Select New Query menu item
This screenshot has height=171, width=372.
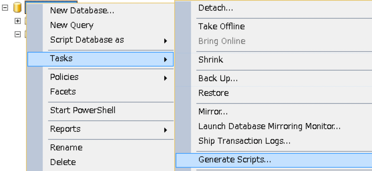coord(72,25)
